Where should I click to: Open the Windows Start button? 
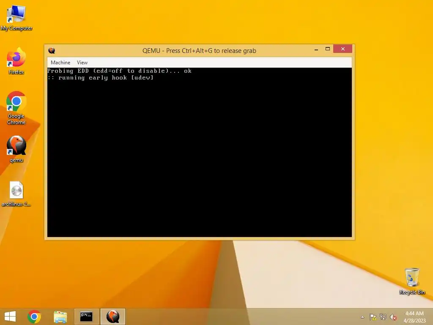pyautogui.click(x=10, y=317)
